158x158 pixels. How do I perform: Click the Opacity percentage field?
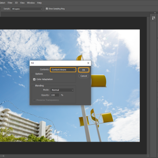[x=55, y=95]
